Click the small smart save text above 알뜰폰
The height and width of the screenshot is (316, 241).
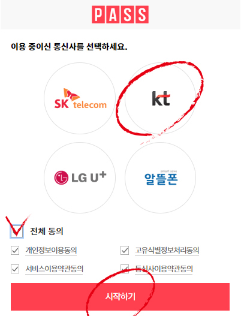169,171
